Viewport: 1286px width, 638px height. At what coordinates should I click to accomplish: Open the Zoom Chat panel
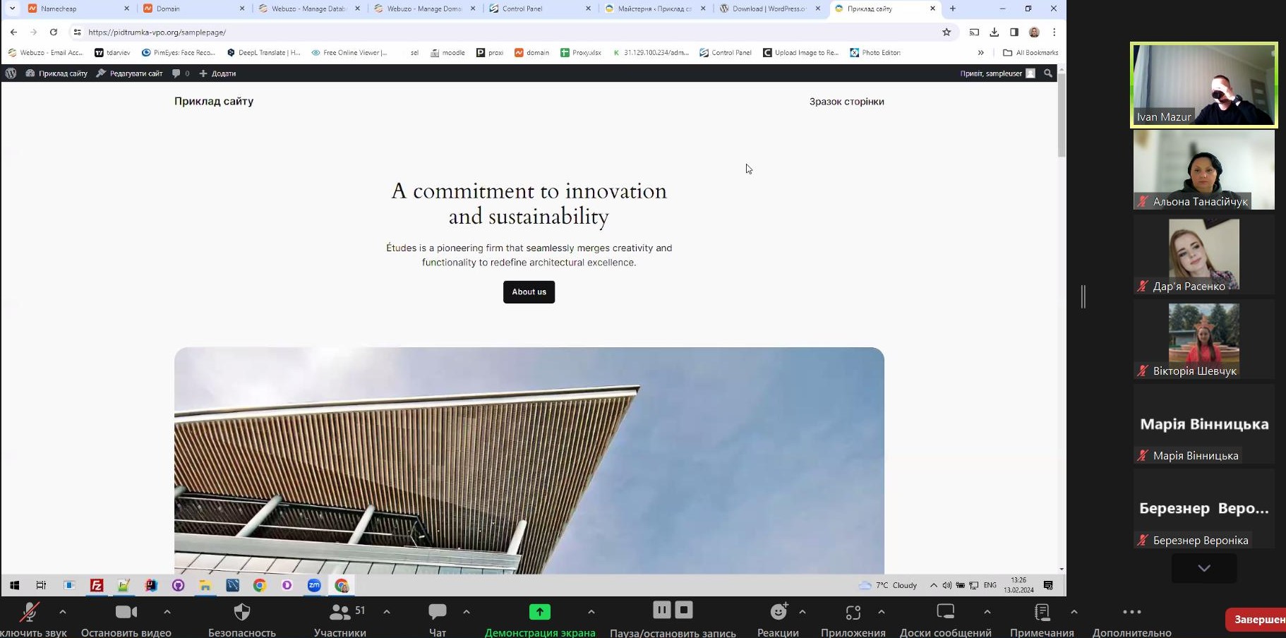[438, 612]
